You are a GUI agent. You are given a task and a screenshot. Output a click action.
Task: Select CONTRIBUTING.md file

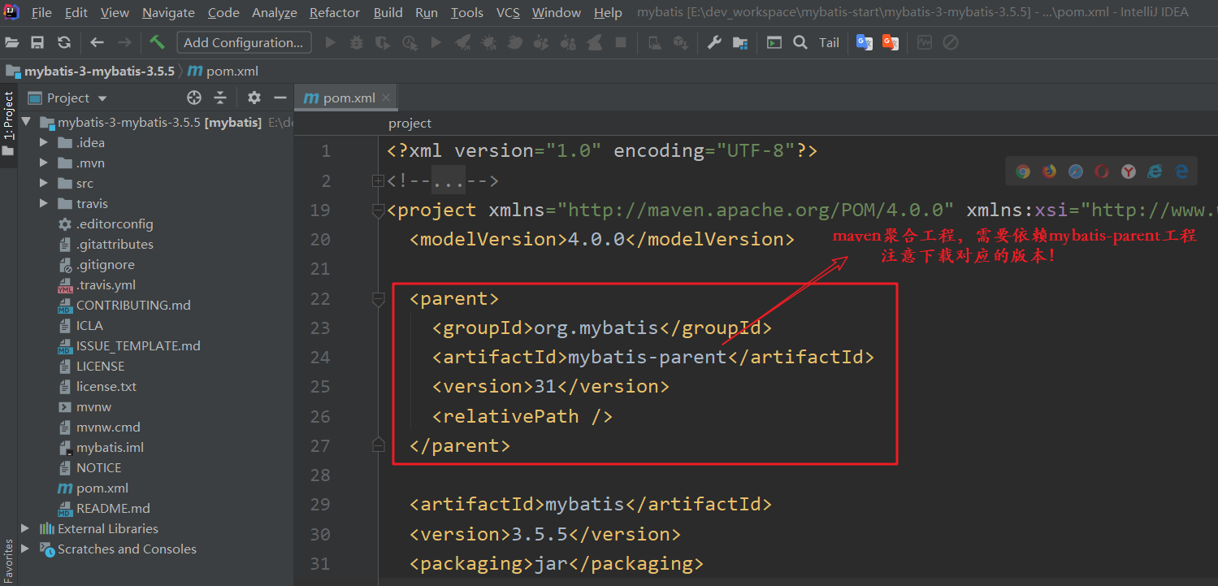[133, 305]
